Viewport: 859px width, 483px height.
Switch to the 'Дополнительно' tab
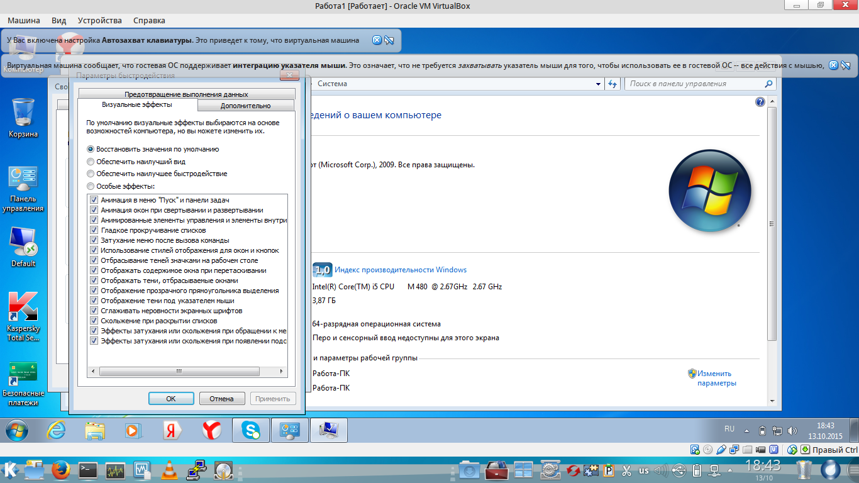pyautogui.click(x=246, y=106)
